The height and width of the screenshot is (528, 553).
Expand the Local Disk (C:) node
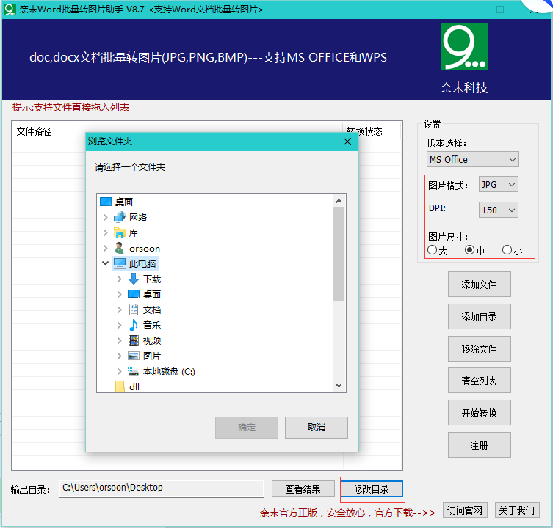coord(120,371)
